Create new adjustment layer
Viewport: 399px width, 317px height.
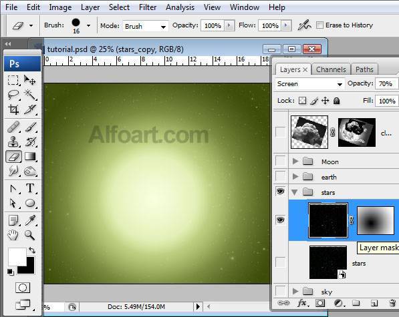coord(339,303)
